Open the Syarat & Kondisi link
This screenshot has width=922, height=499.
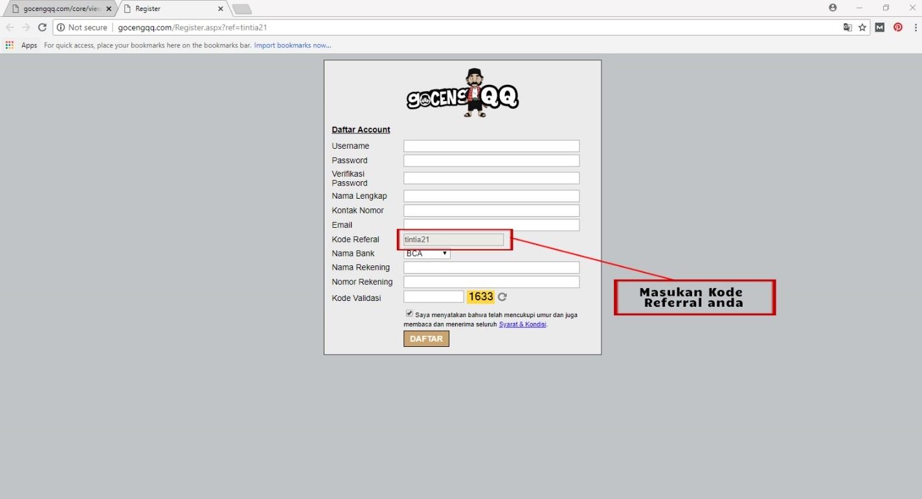(x=523, y=324)
